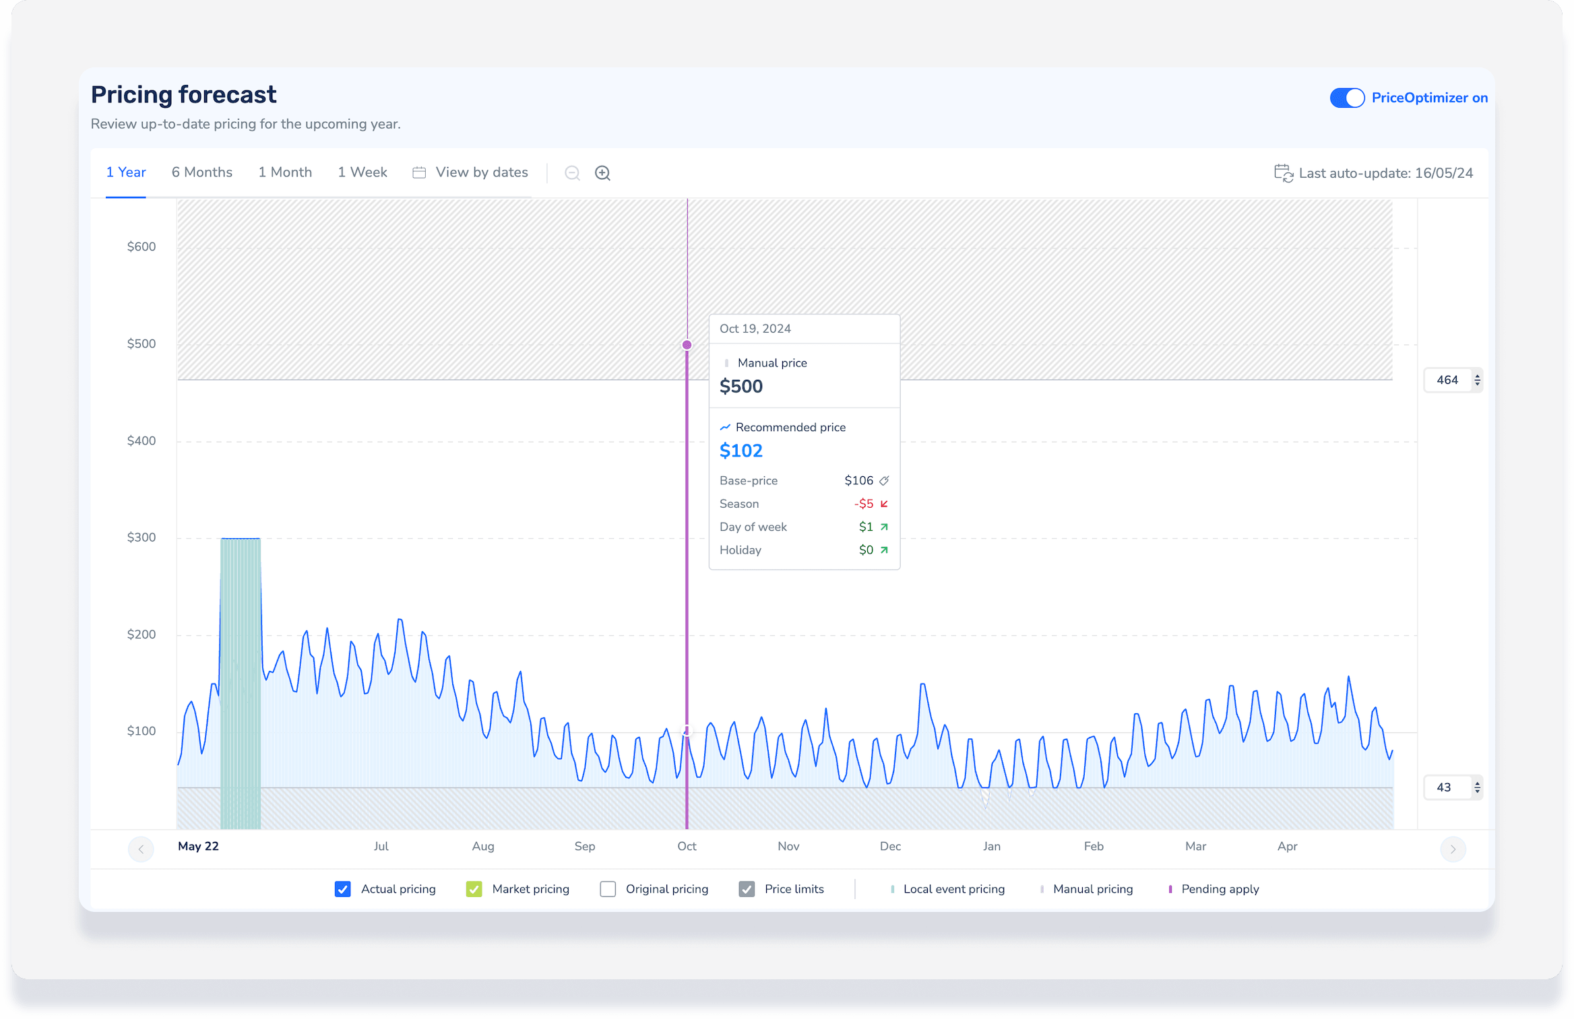This screenshot has width=1574, height=1019.
Task: Turn off the PriceOptimizer switch
Action: pos(1347,98)
